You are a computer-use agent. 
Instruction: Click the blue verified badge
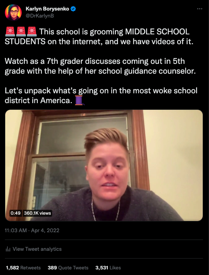73,9
